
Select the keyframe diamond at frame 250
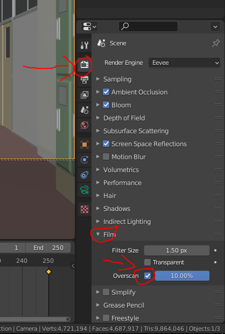48,271
